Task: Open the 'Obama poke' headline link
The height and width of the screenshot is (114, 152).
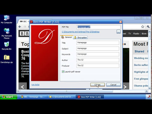Action: pyautogui.click(x=141, y=85)
